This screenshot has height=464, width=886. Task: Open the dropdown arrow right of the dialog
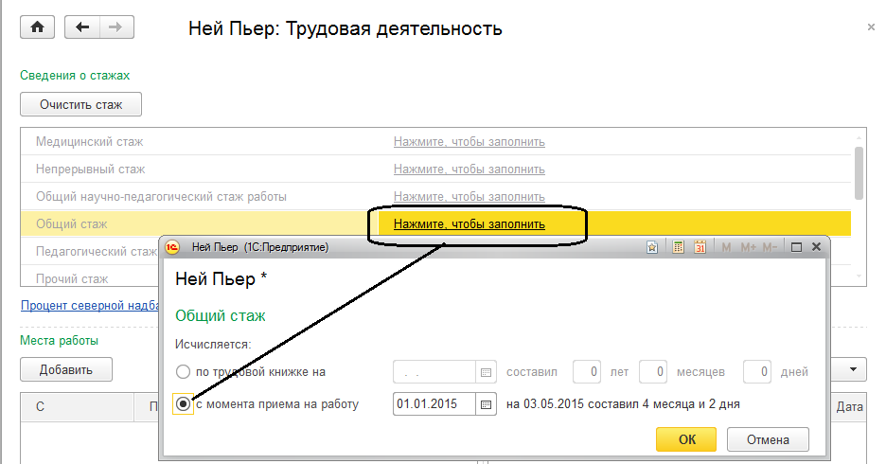(853, 369)
